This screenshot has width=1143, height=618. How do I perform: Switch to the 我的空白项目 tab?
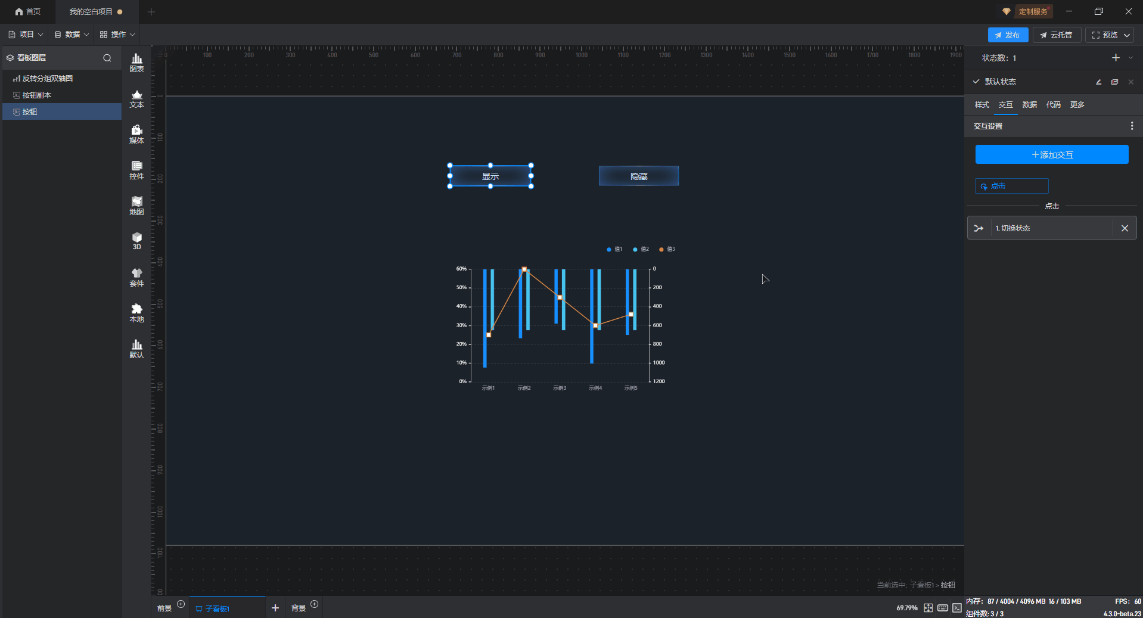point(96,12)
